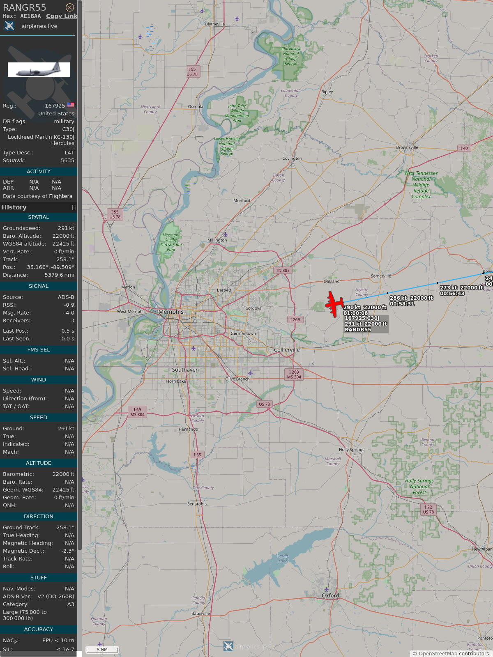Image resolution: width=493 pixels, height=657 pixels.
Task: Click the airport icon south of Memphis
Action: [x=193, y=348]
